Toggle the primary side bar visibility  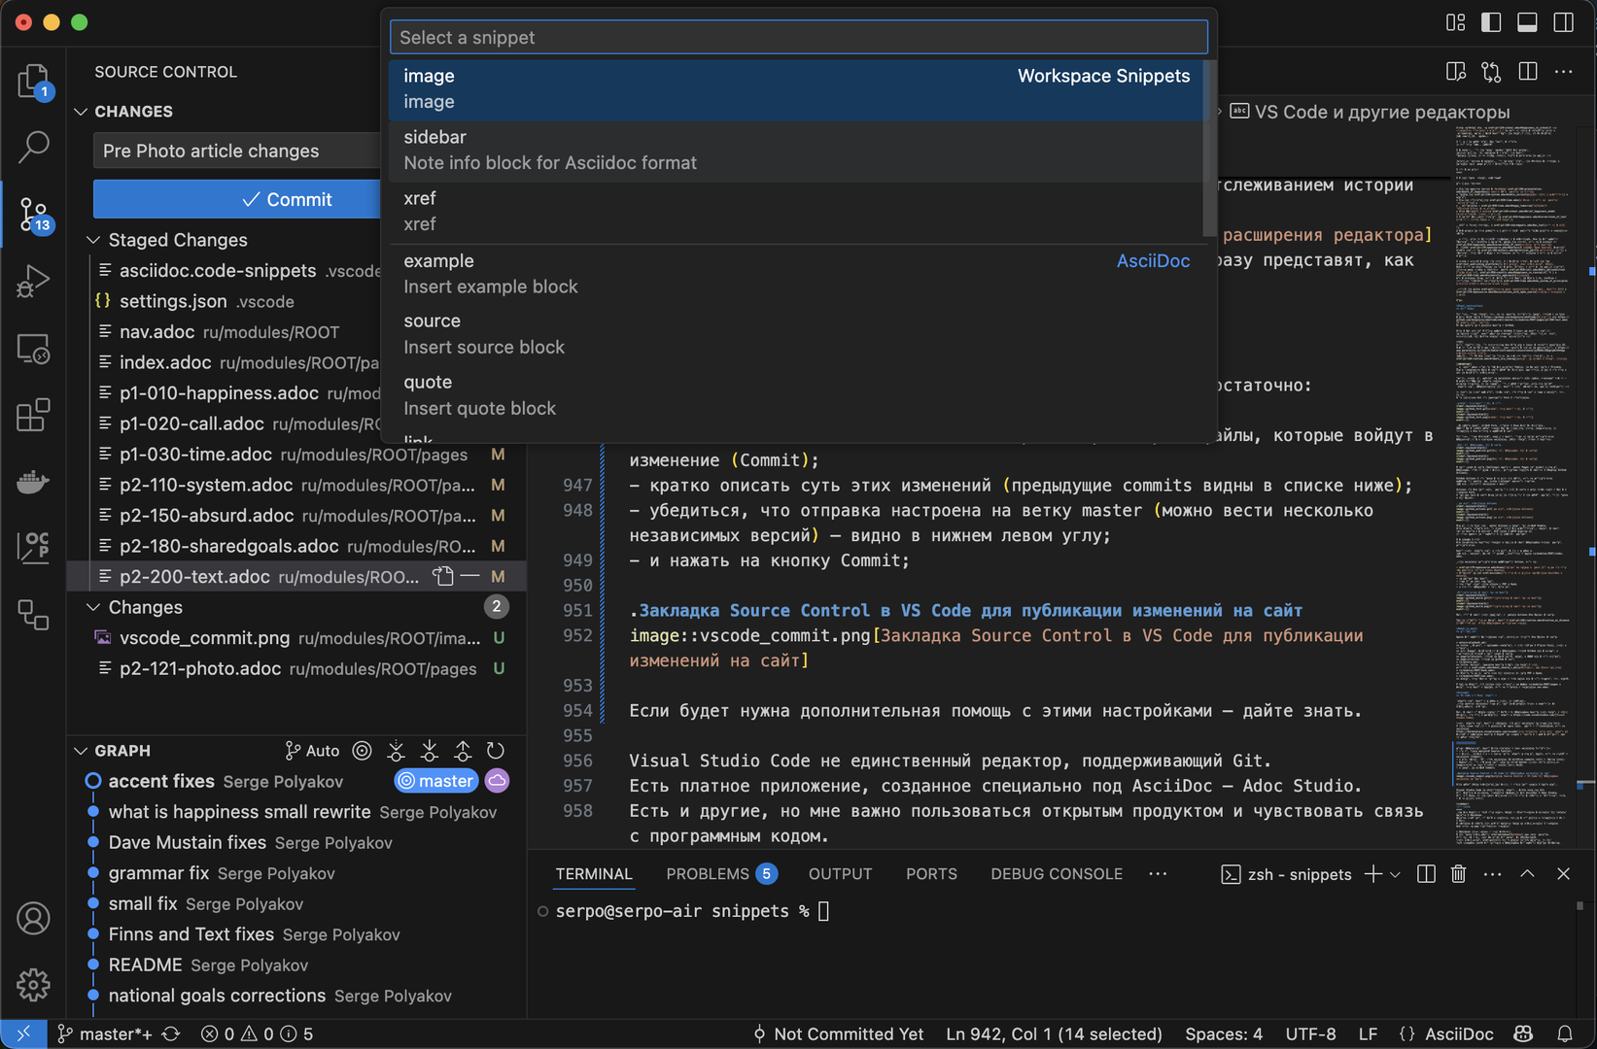[x=1490, y=21]
